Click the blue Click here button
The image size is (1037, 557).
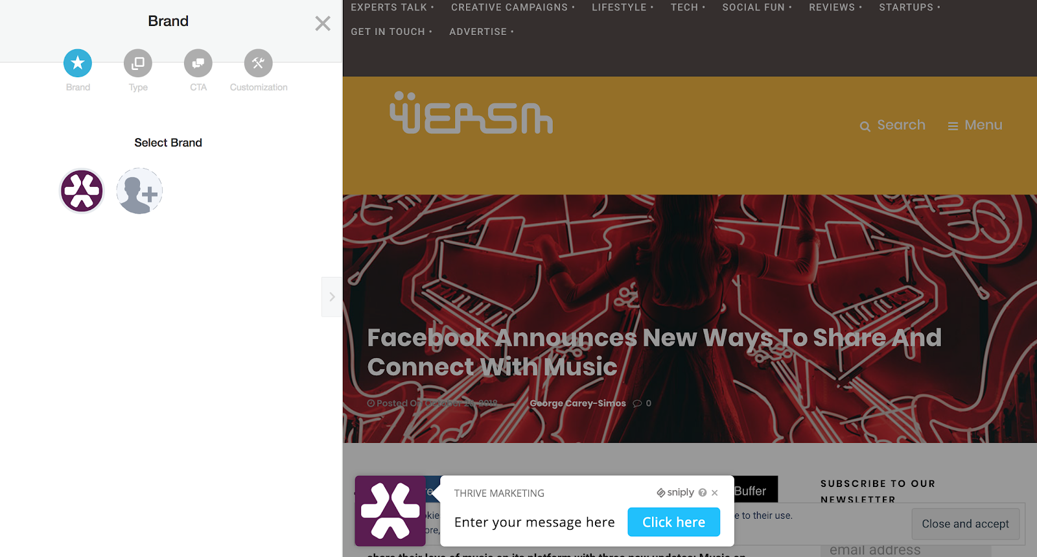tap(673, 522)
